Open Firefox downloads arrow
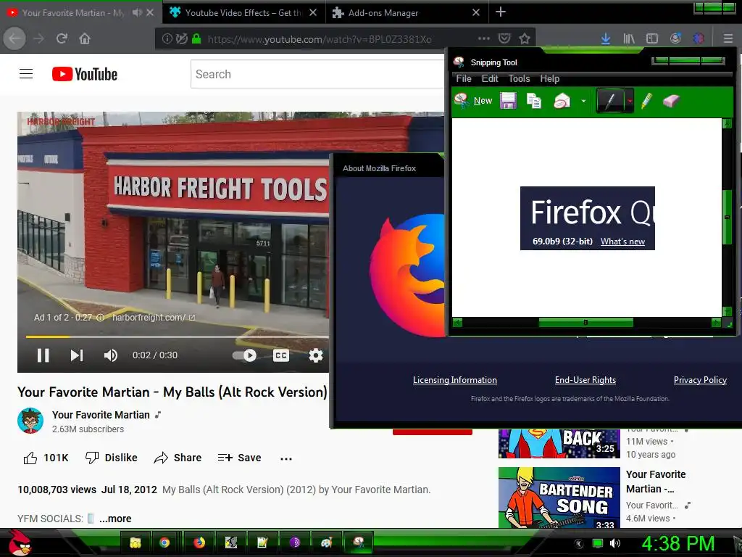 click(605, 38)
